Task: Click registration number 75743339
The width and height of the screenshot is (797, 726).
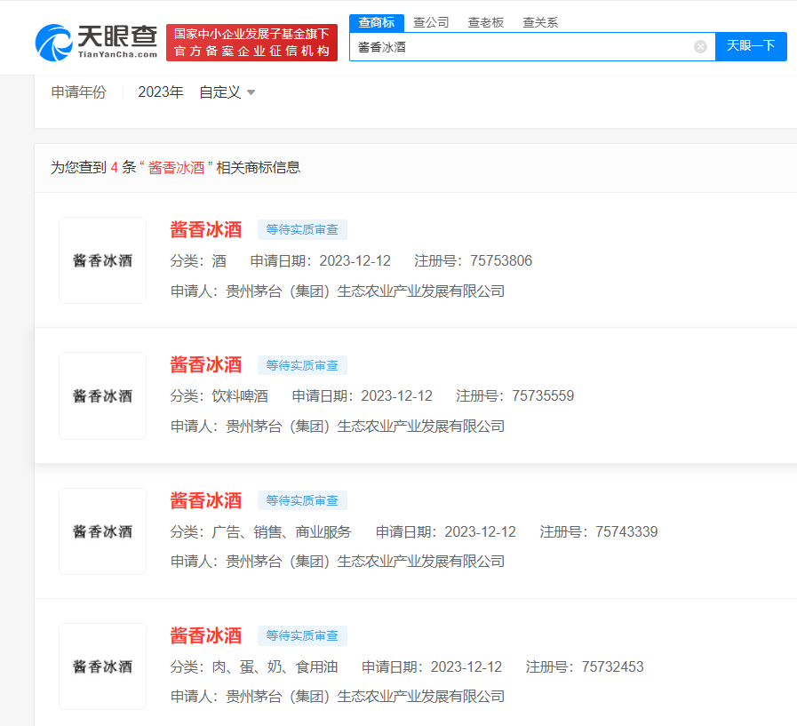Action: pos(626,531)
